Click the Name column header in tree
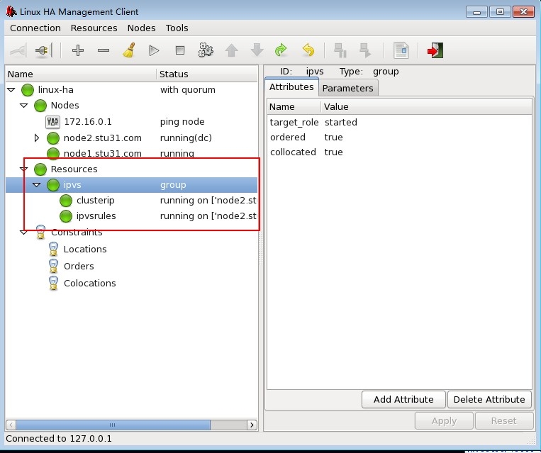541x453 pixels. 81,74
